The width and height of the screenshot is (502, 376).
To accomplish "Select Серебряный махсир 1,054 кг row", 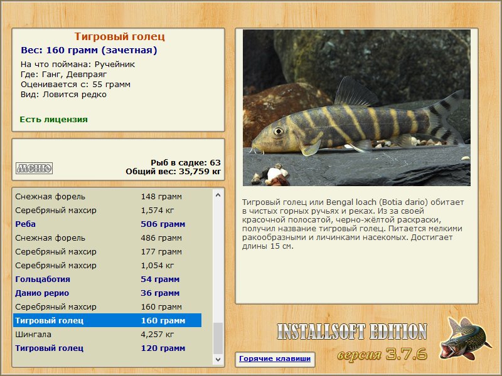I will click(107, 265).
